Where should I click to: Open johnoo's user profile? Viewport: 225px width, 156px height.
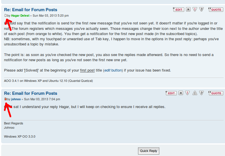pyautogui.click(x=16, y=99)
